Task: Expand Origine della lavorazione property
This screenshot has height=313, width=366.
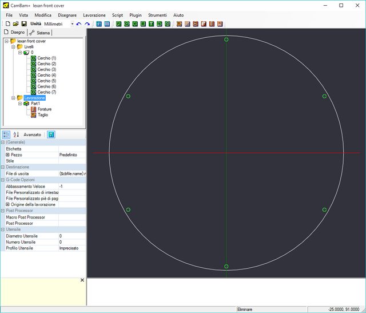Action: click(8, 204)
